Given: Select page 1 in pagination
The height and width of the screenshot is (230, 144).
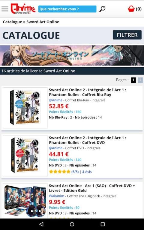Looking at the screenshot, I should [133, 80].
